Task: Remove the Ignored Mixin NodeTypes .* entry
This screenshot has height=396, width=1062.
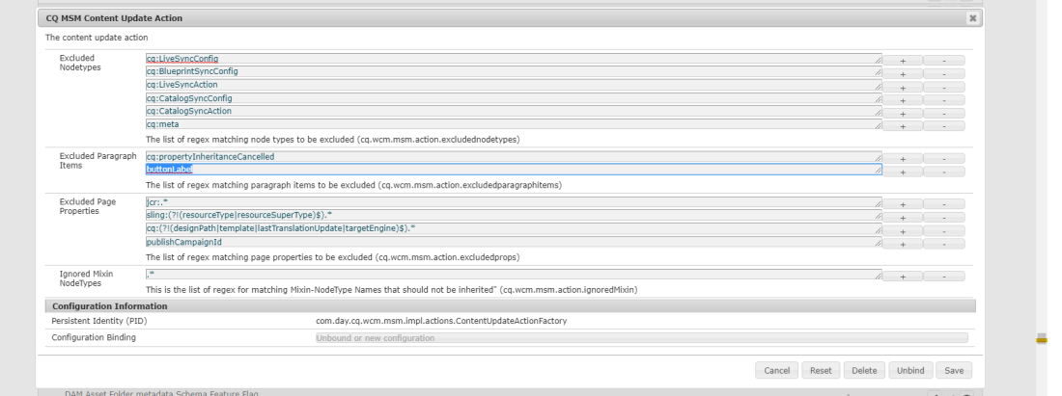Action: click(x=944, y=276)
